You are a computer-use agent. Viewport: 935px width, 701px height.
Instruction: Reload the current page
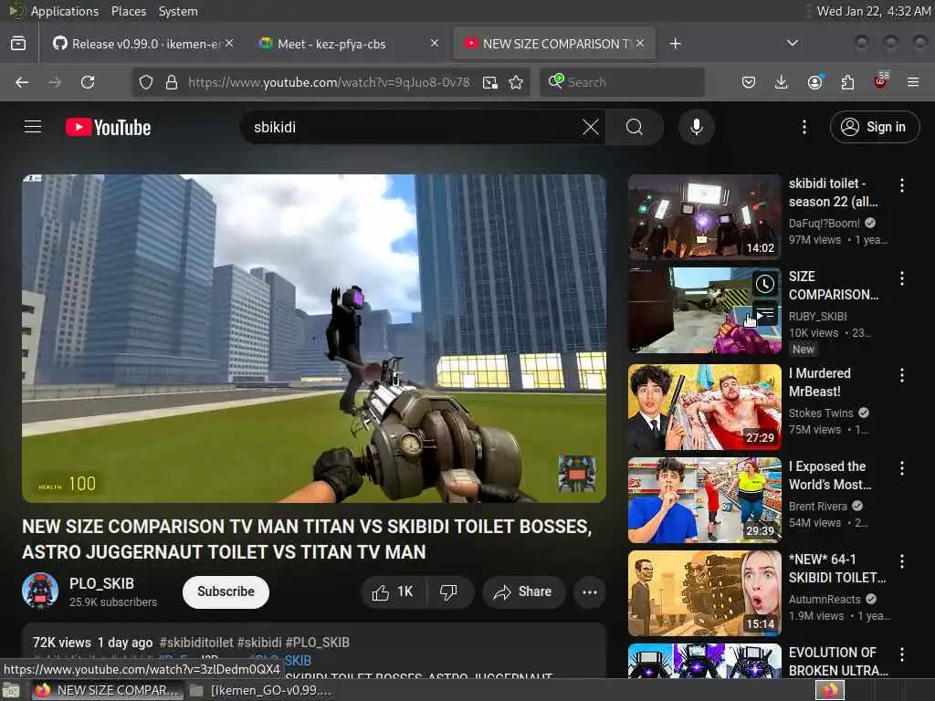(x=88, y=82)
